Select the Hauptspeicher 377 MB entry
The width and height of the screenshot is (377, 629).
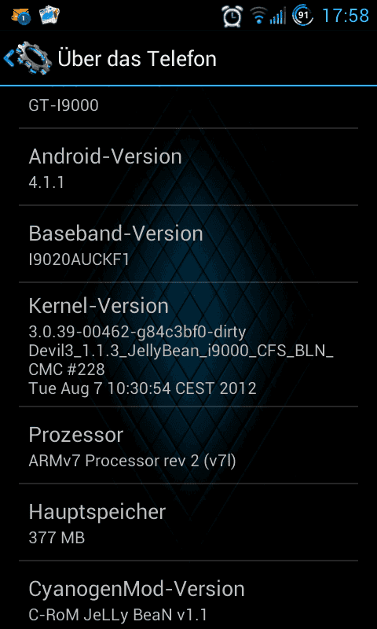(188, 522)
